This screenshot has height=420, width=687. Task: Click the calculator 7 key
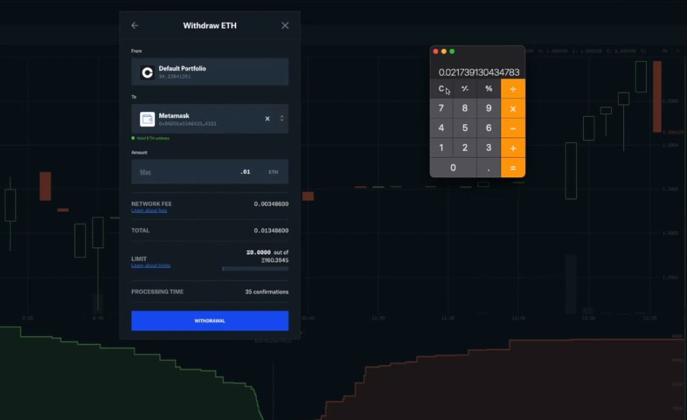tap(441, 108)
